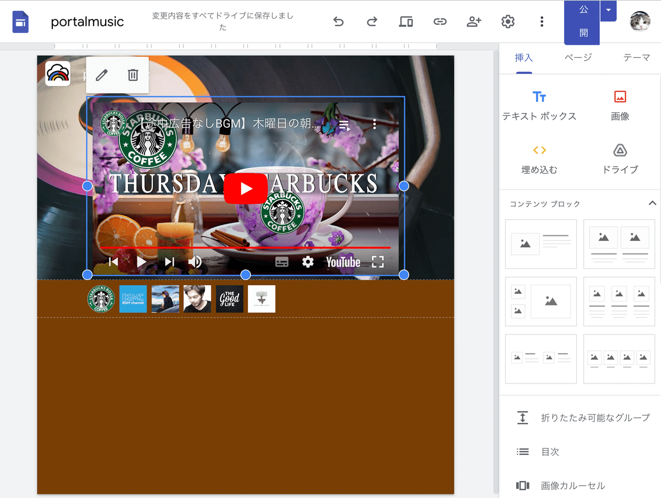Select the landscape photo thumbnail beside BGM channel

click(x=165, y=299)
